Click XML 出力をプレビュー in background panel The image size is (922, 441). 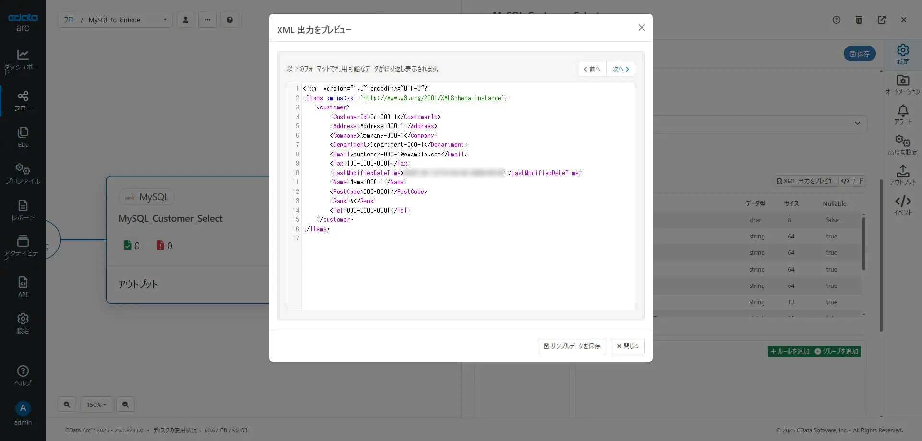(x=807, y=181)
